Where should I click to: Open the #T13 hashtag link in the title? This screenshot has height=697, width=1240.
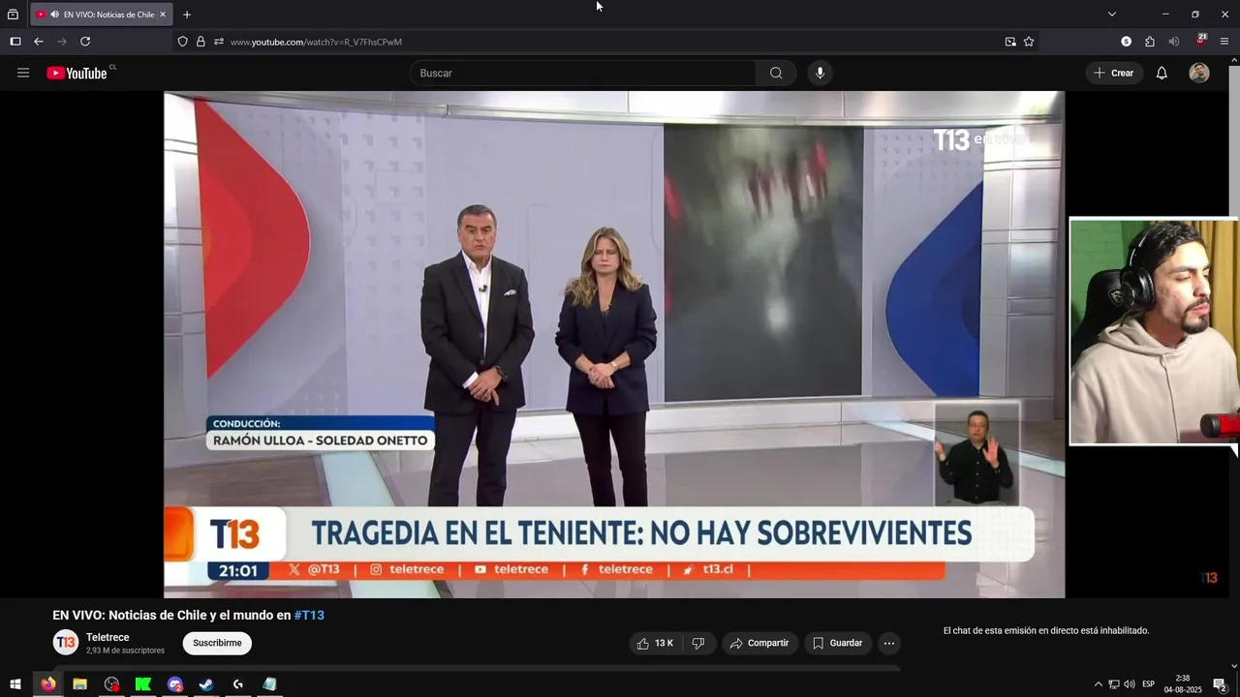[x=309, y=616]
